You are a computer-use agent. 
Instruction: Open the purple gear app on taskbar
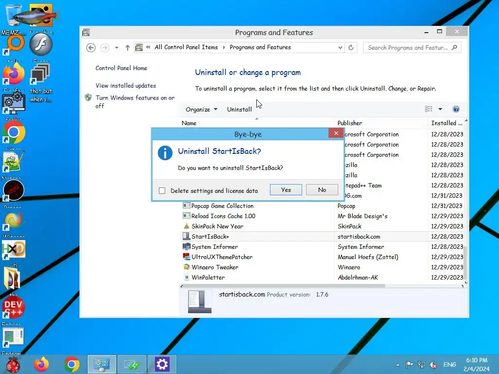pos(162,364)
